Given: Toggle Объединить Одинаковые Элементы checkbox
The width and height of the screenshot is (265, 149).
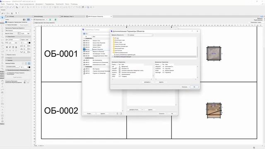Looking at the screenshot, I should pos(6,22).
